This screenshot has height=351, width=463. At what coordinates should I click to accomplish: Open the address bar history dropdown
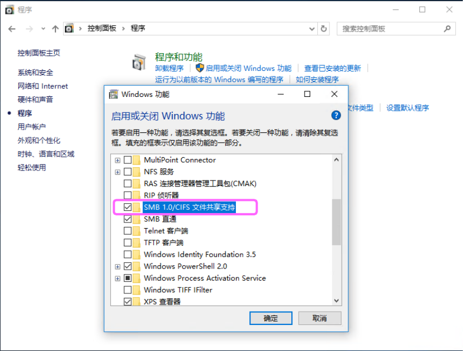[312, 29]
